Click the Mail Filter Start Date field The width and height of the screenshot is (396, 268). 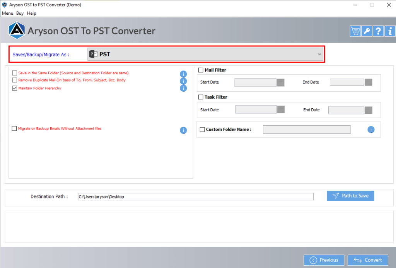[x=255, y=83]
